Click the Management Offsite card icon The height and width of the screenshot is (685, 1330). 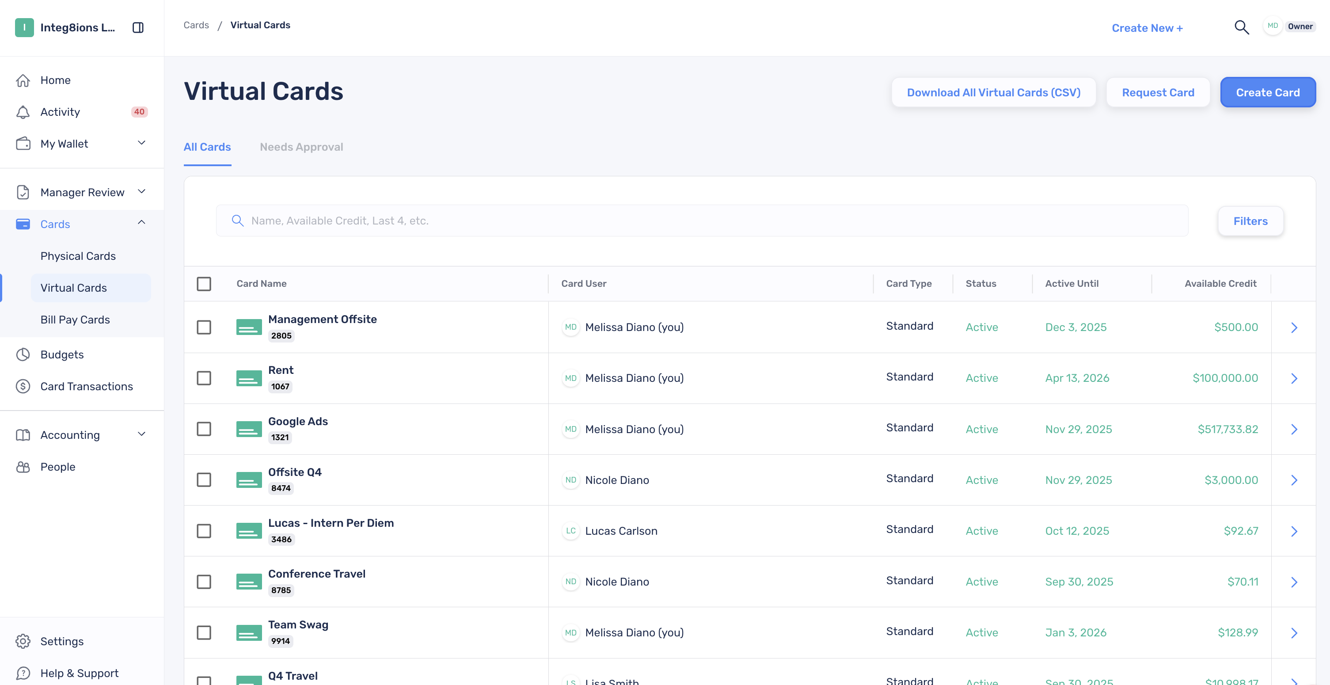point(249,327)
